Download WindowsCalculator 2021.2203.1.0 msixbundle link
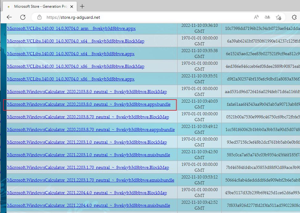The height and width of the screenshot is (213, 300). pos(88,155)
